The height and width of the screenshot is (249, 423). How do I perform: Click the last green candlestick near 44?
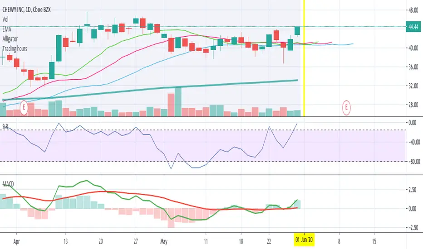[297, 31]
